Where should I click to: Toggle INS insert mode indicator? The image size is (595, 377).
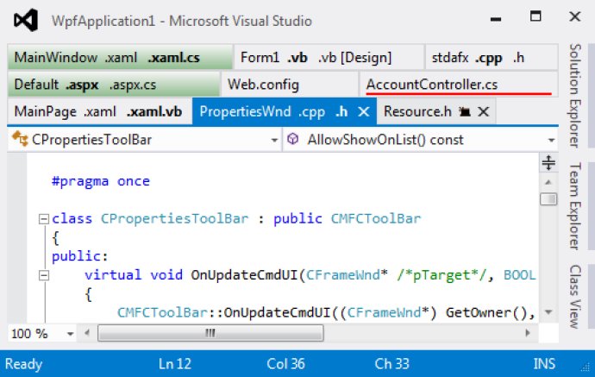point(544,364)
